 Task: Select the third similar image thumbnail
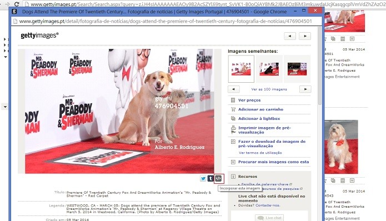click(x=297, y=69)
